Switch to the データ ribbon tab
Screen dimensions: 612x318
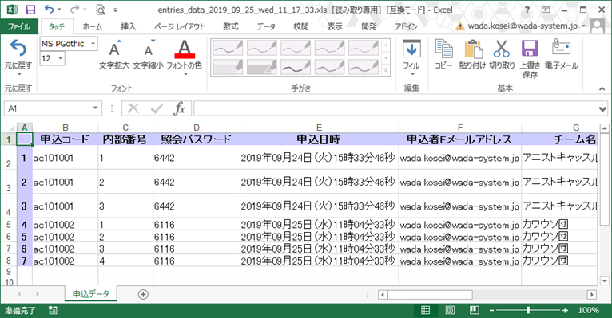pos(266,26)
